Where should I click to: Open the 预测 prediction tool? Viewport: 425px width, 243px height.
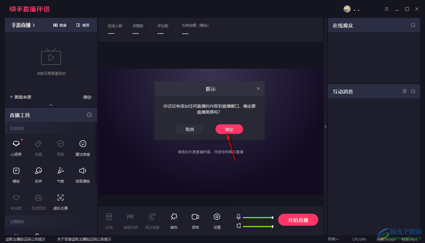61,148
